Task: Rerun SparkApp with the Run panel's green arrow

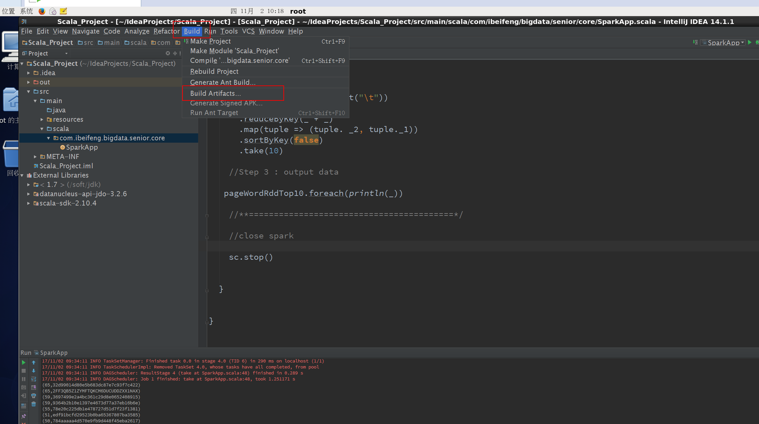Action: (x=23, y=362)
